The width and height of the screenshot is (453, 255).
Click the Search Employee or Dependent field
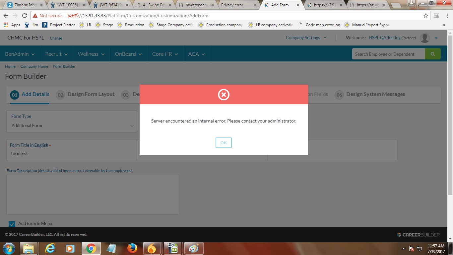pyautogui.click(x=388, y=54)
